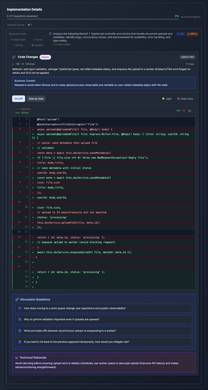
Task: Open question about rolling back previous approach
Action: pos(104,342)
